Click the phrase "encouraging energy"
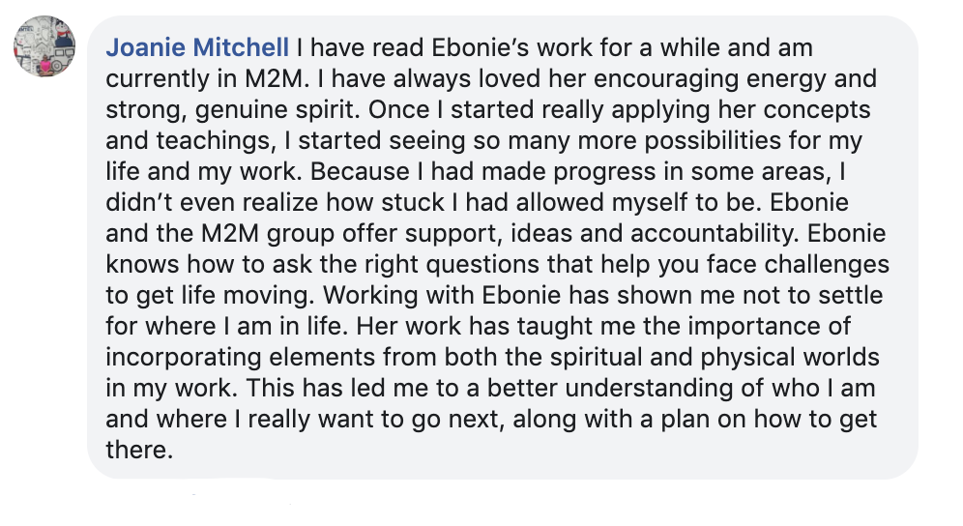The width and height of the screenshot is (963, 526). 696,78
